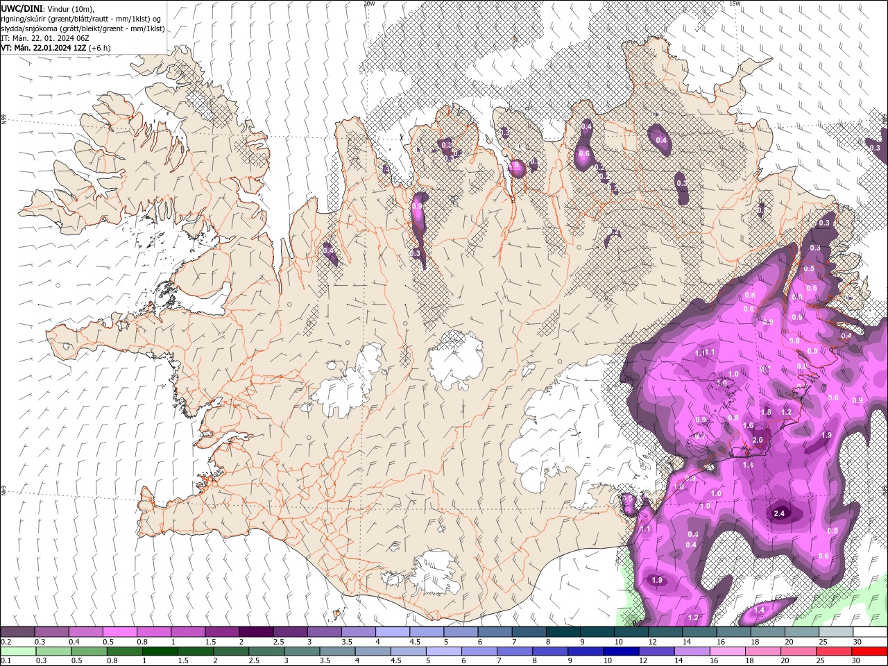
Task: Click the dark mauve 0.2 snow legend swatch
Action: 17,632
